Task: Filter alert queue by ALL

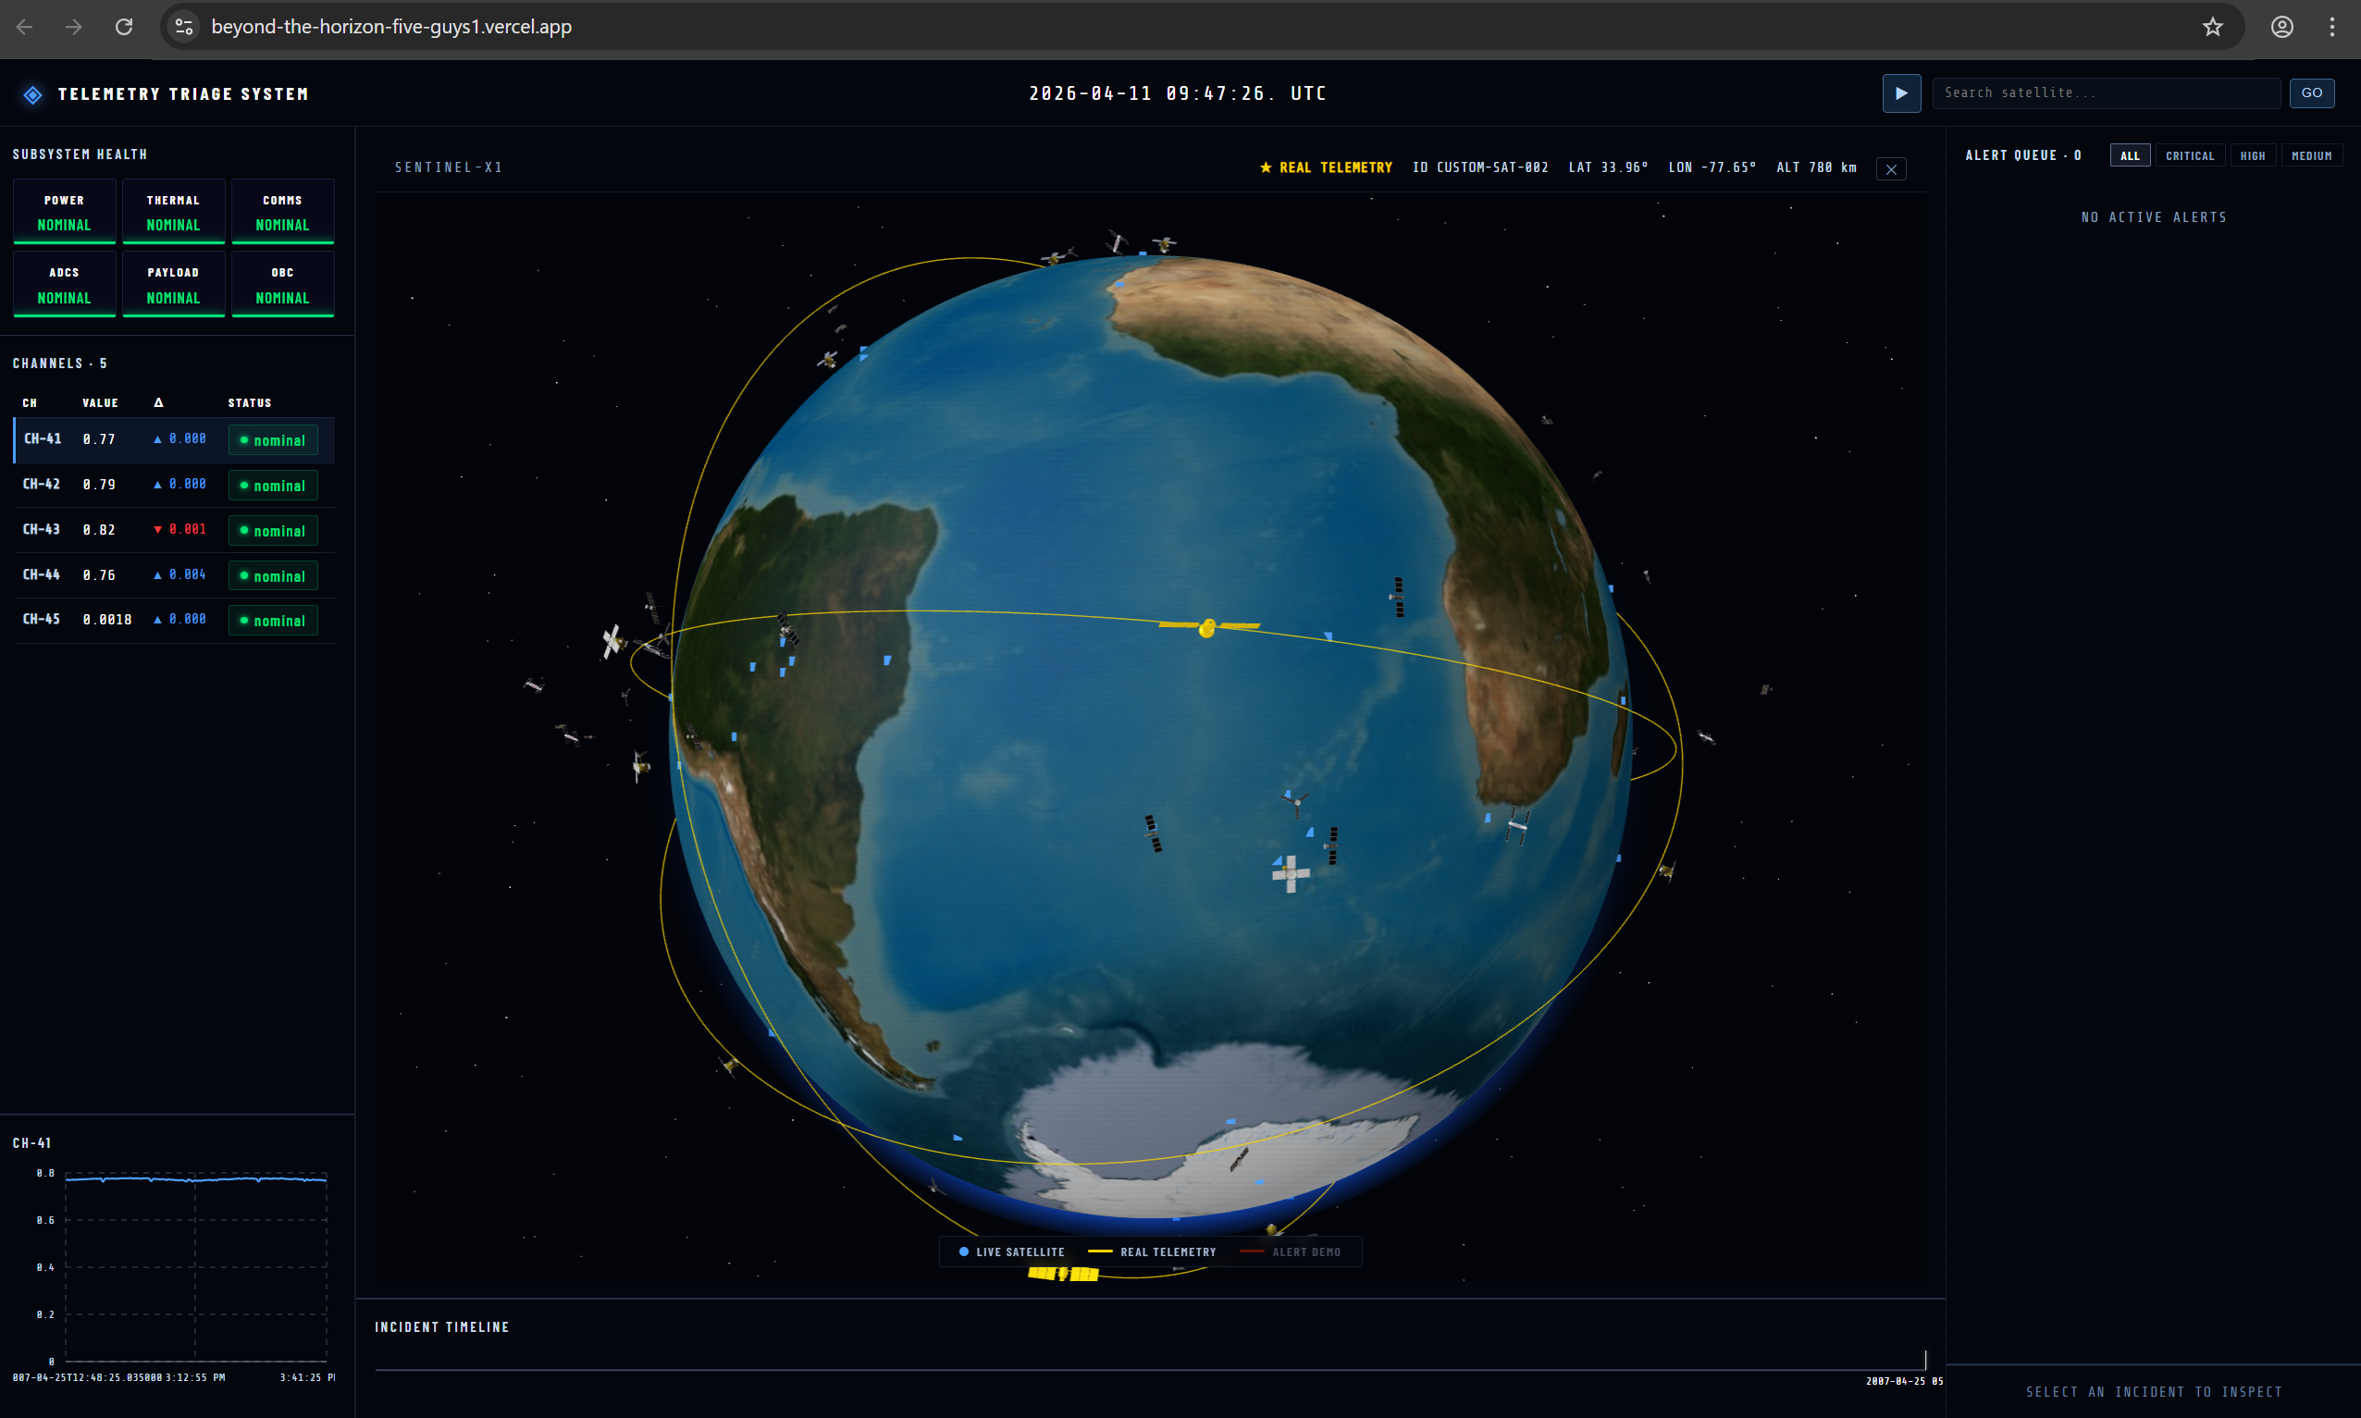Action: tap(2129, 155)
